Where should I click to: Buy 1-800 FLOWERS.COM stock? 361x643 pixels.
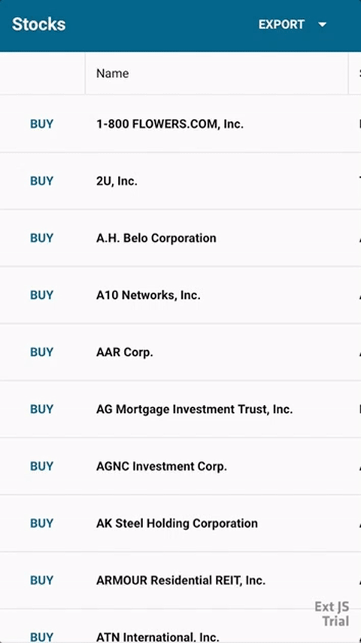(x=42, y=123)
